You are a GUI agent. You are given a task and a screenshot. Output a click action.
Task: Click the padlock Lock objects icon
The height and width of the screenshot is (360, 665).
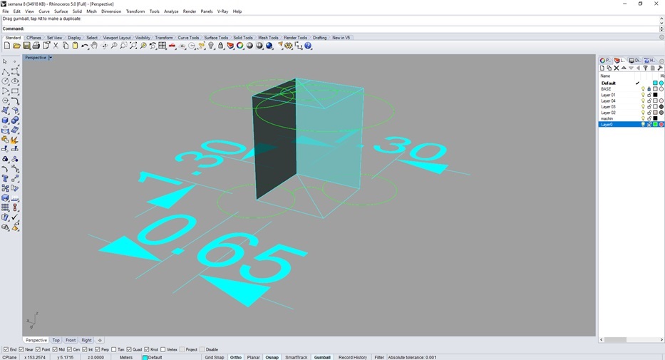[220, 46]
